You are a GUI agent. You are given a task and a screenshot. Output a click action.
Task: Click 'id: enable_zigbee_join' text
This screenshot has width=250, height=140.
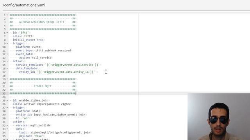[x=30, y=100]
